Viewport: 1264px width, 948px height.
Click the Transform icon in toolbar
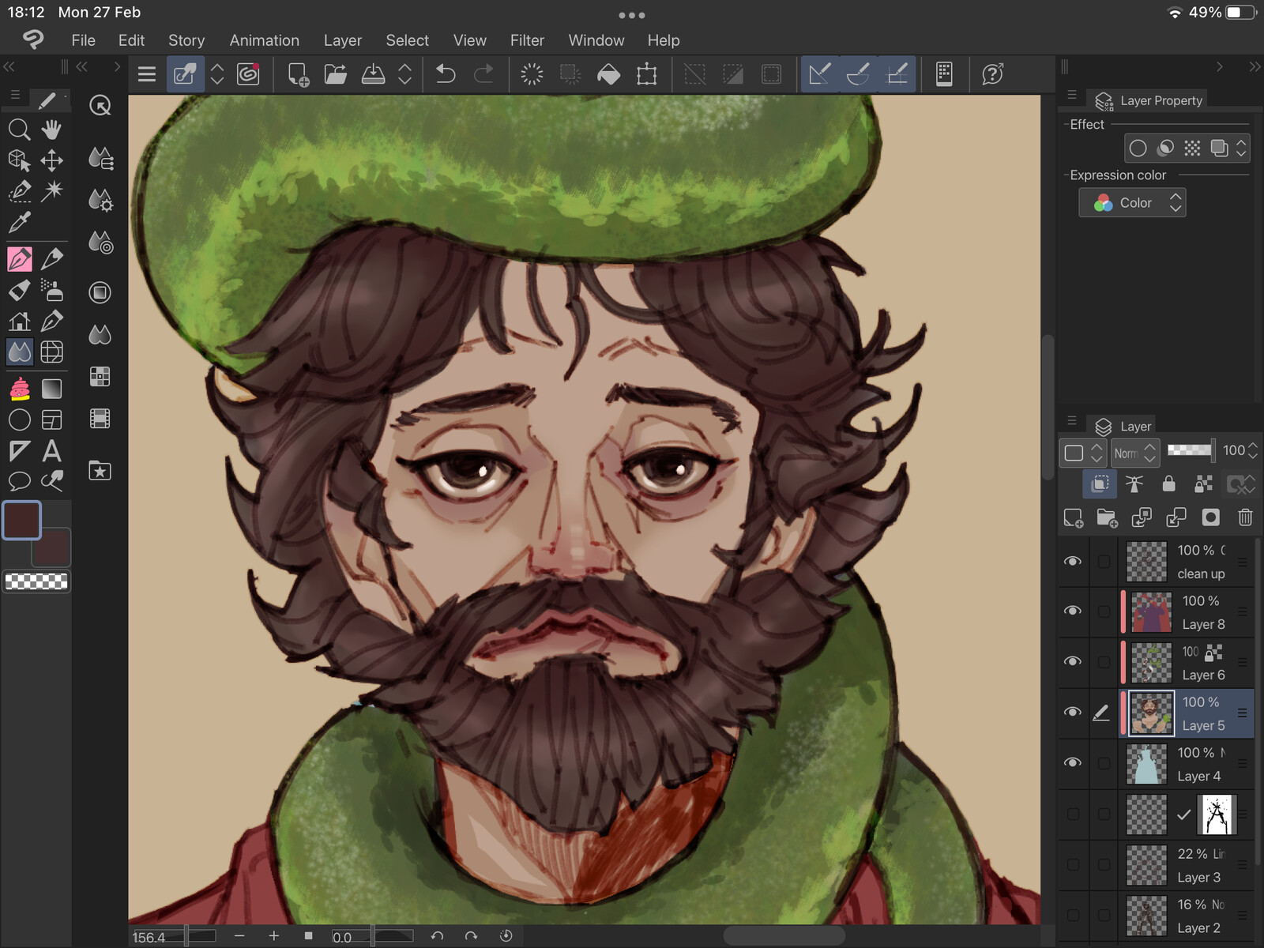click(647, 74)
